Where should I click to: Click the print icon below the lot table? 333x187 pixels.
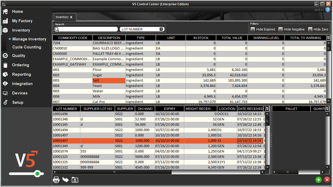(x=56, y=180)
